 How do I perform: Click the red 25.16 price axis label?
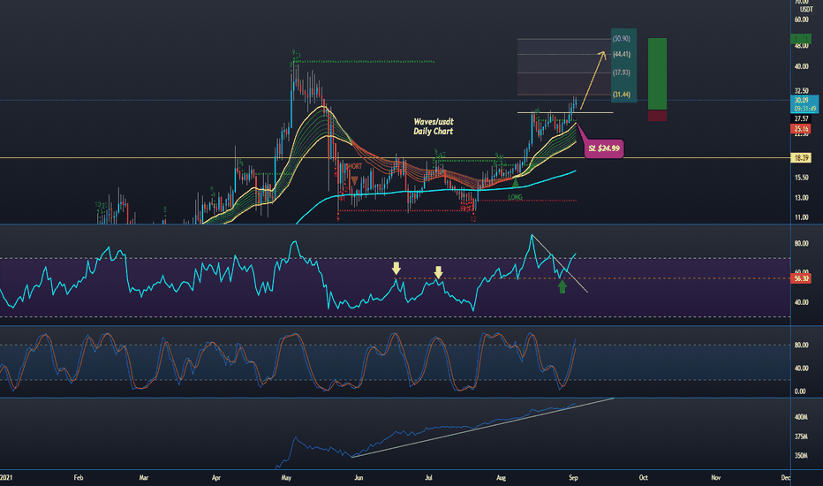pyautogui.click(x=801, y=129)
